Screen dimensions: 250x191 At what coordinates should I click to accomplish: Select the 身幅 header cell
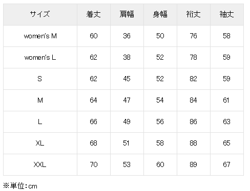[160, 14]
